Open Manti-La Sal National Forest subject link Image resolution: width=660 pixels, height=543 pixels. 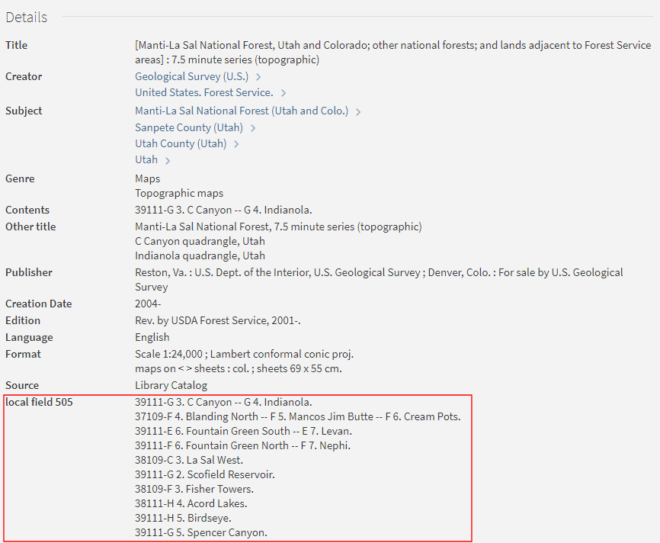(241, 111)
